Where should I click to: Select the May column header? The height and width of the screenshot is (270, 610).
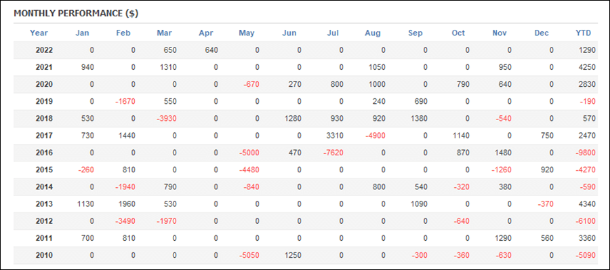click(247, 33)
